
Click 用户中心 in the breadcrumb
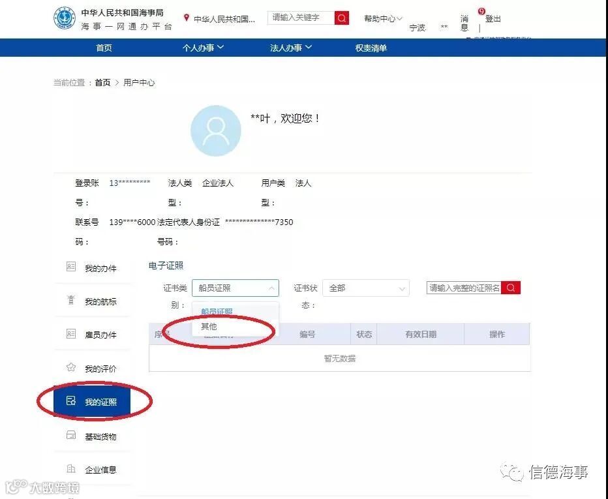pyautogui.click(x=139, y=82)
